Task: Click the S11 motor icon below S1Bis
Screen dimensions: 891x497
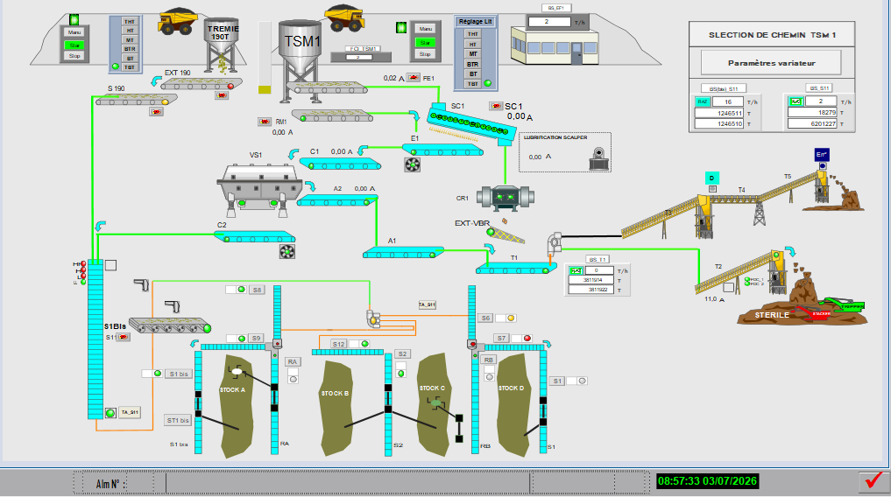Action: 123,337
